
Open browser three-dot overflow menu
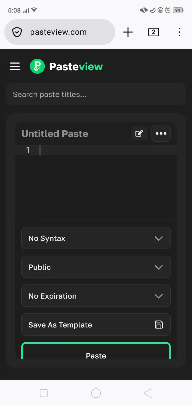pos(179,32)
